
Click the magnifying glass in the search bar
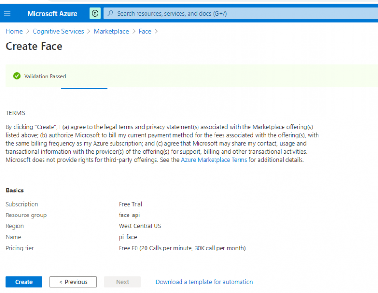click(110, 13)
